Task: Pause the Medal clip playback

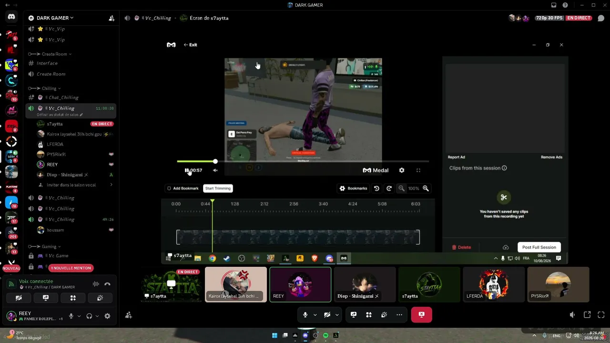Action: tap(187, 170)
